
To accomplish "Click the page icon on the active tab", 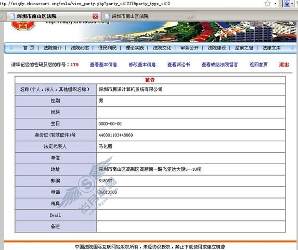I will (x=12, y=16).
